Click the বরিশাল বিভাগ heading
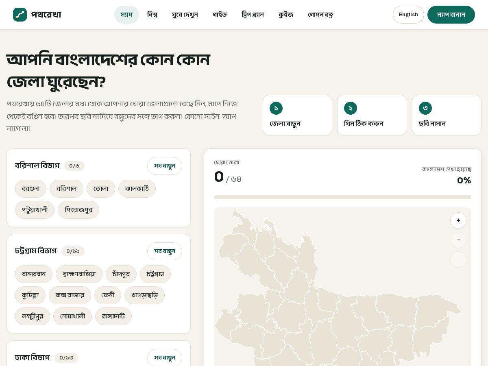Screen dimensions: 488x366 (x=37, y=166)
